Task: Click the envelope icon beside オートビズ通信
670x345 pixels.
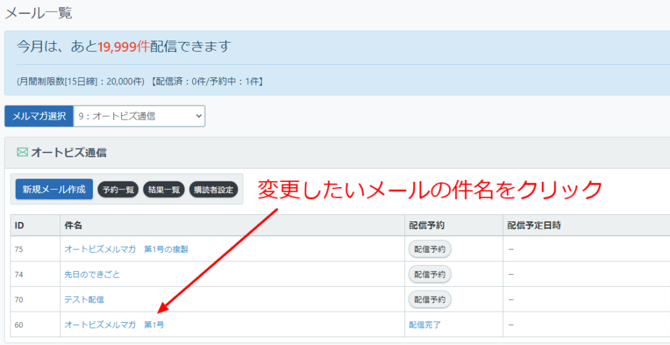Action: (22, 152)
